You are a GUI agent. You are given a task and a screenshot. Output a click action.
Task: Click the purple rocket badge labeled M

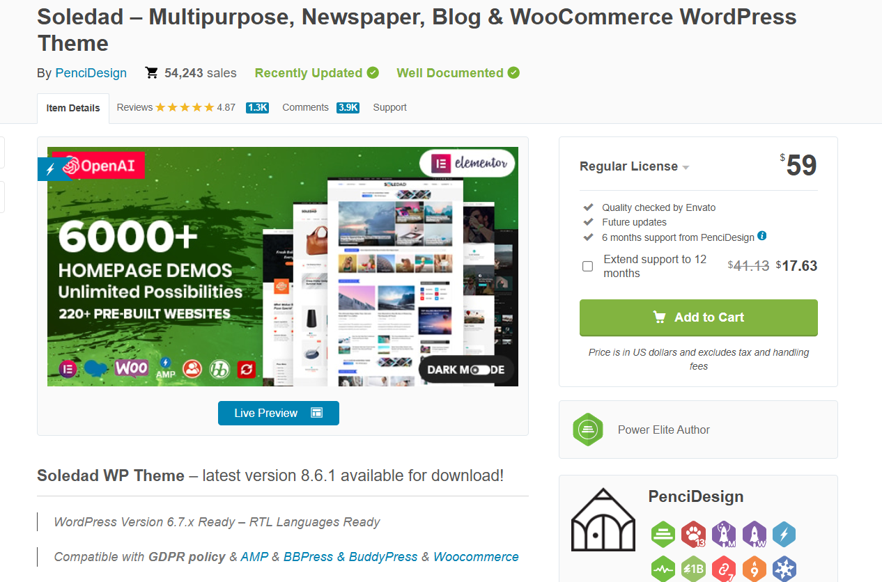724,535
